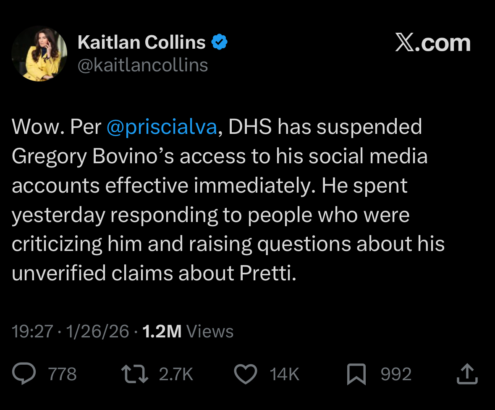Click the Kaitlan Collins display name

pos(141,42)
